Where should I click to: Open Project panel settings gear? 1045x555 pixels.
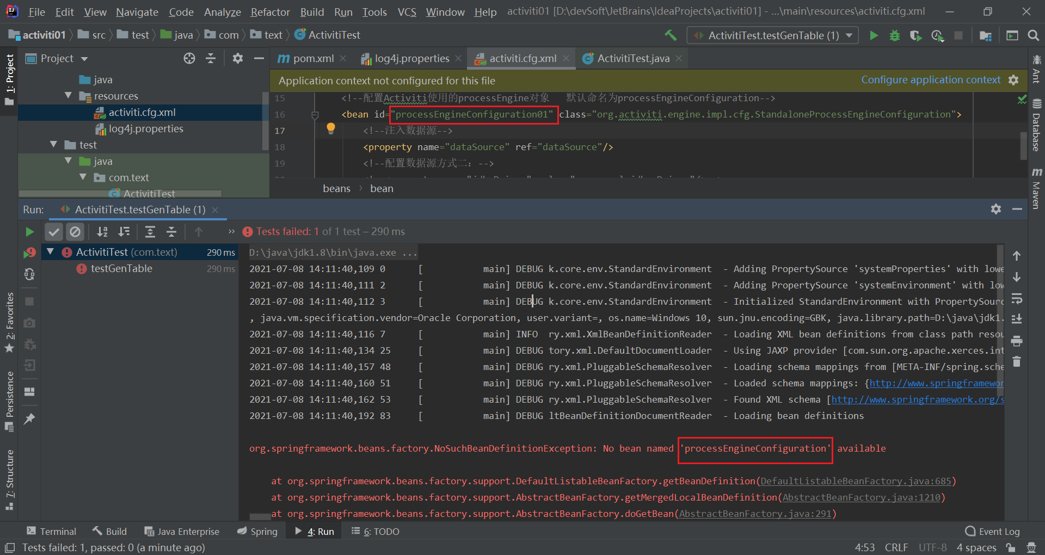[238, 58]
